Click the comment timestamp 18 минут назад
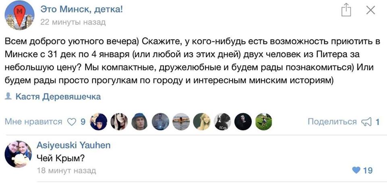The width and height of the screenshot is (387, 184). click(67, 171)
